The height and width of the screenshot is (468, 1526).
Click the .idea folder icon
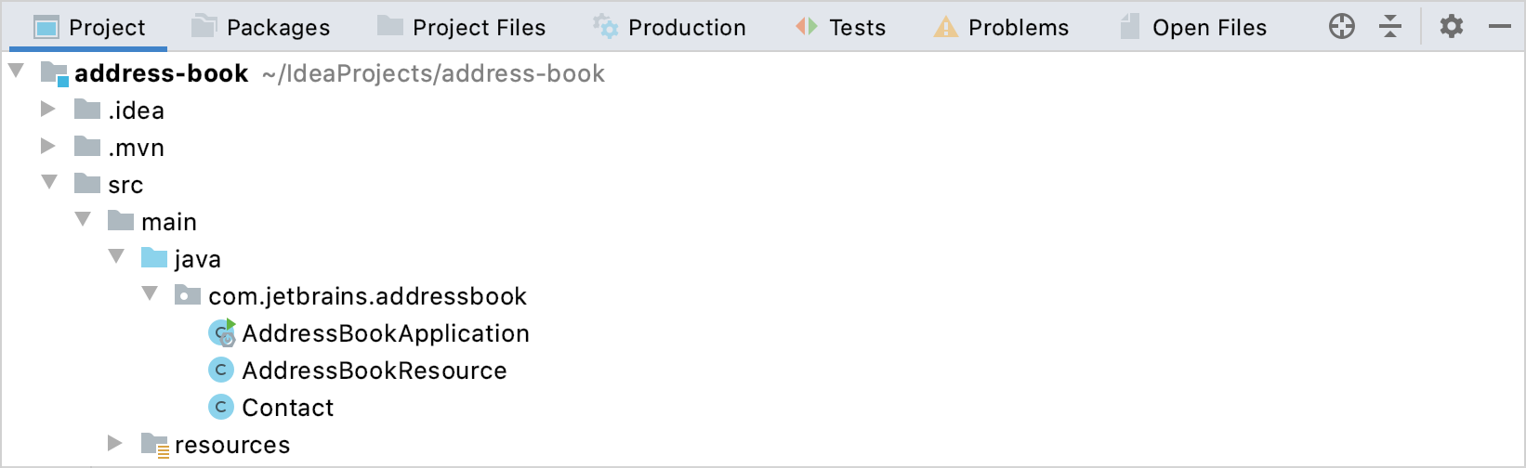[x=87, y=110]
